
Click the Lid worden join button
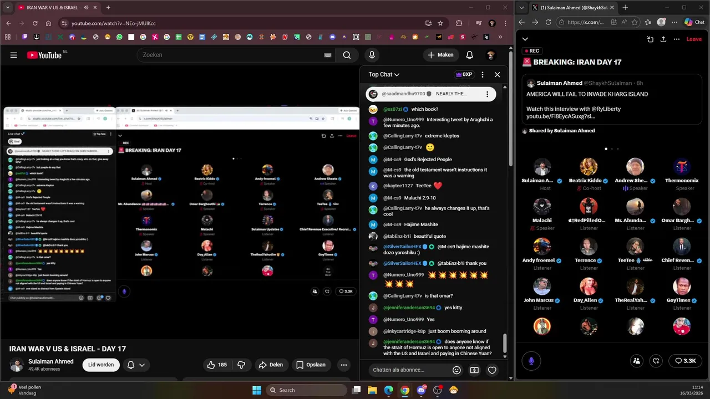tap(101, 365)
